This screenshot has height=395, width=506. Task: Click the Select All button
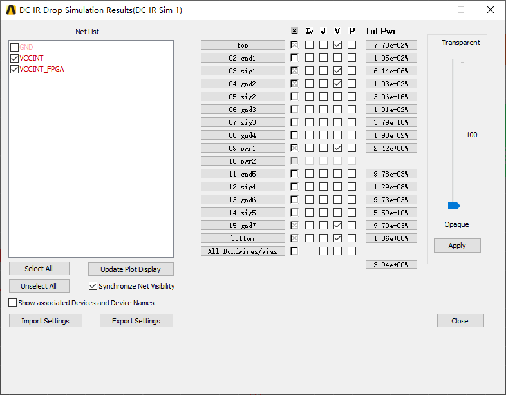[39, 269]
